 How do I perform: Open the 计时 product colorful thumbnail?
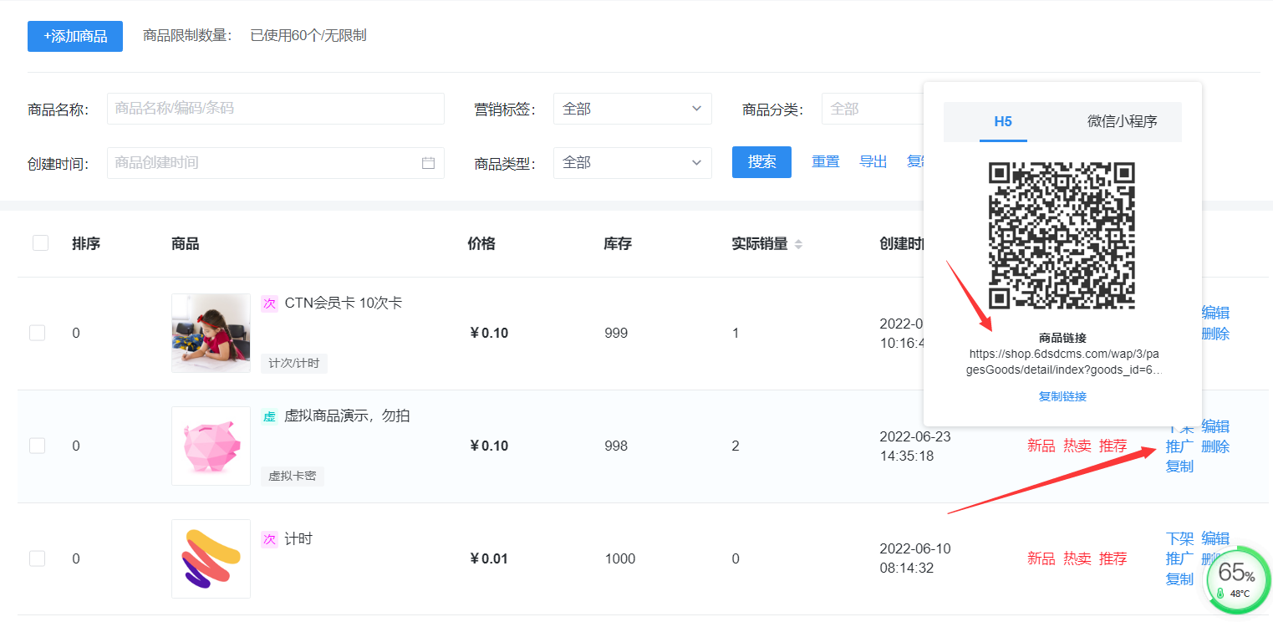pyautogui.click(x=211, y=558)
